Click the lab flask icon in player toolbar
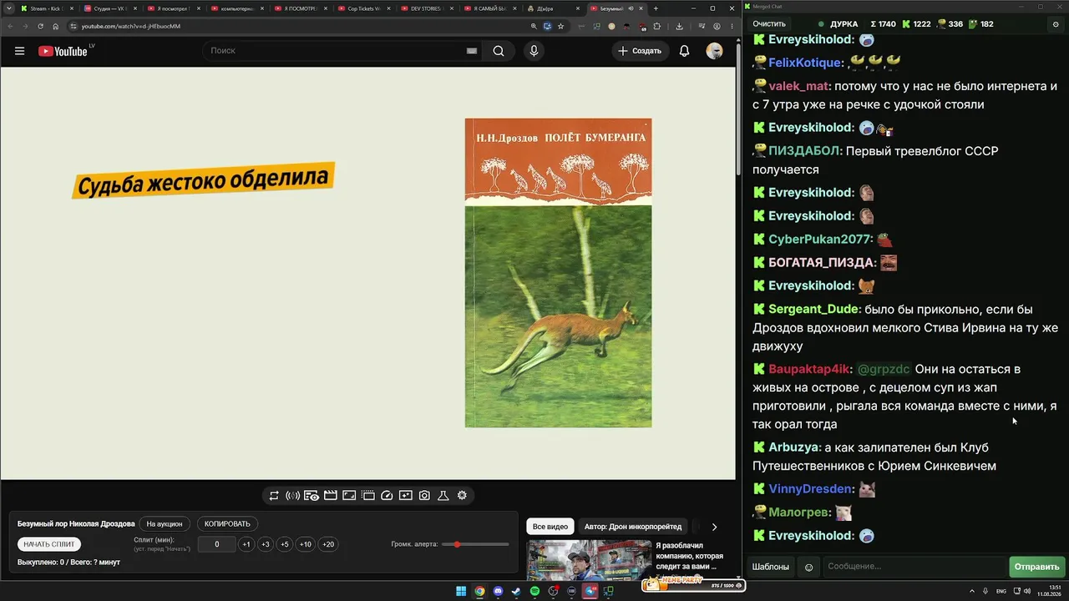 click(x=443, y=496)
